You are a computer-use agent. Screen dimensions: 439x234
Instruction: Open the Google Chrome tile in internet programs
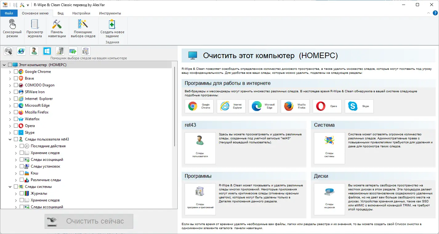click(x=199, y=106)
